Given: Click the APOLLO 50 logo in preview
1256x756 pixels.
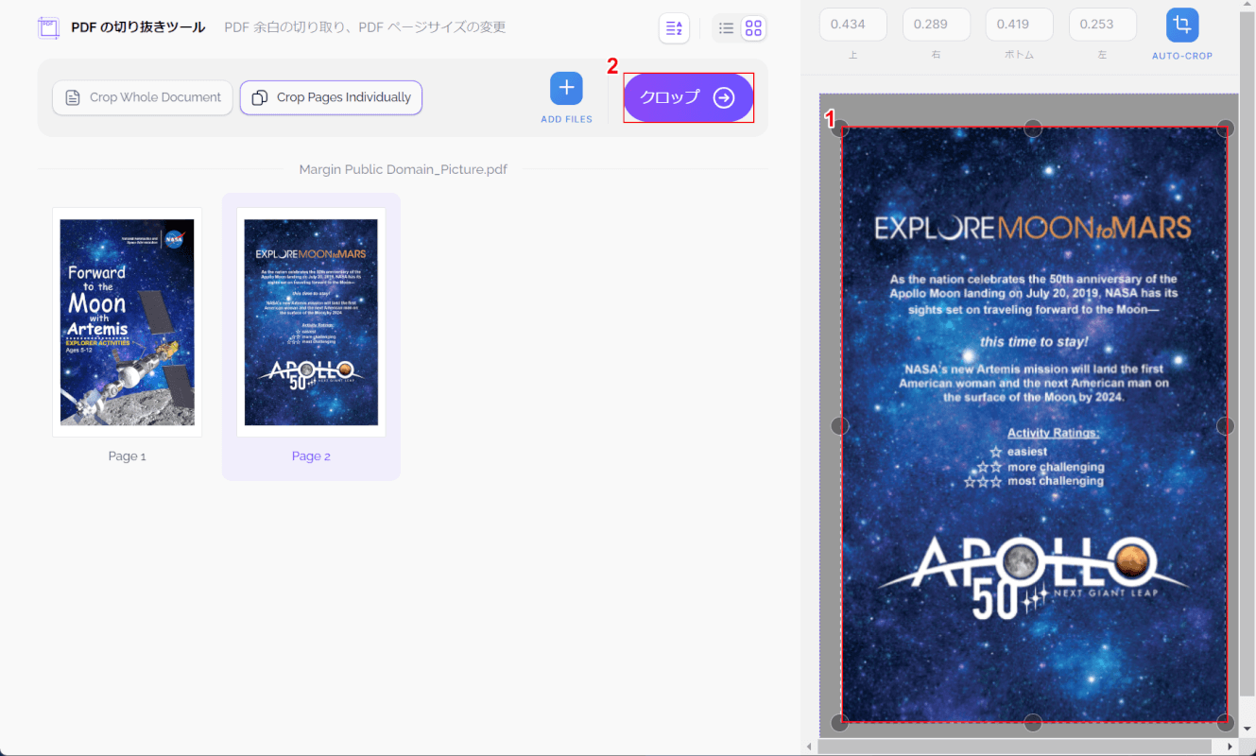Looking at the screenshot, I should (1033, 577).
